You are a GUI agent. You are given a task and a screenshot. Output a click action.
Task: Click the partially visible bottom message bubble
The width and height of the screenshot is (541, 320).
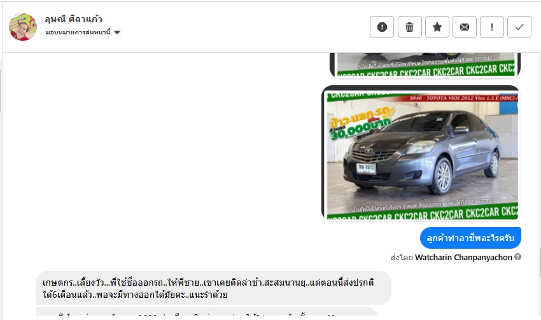point(207,314)
